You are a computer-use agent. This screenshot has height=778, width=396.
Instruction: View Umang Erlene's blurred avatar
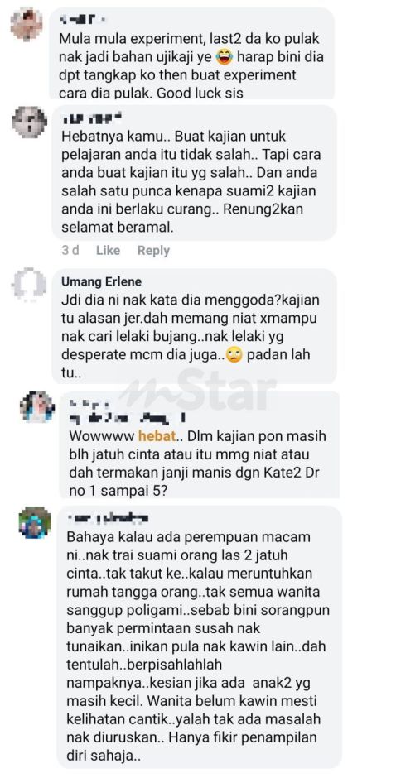(x=29, y=285)
